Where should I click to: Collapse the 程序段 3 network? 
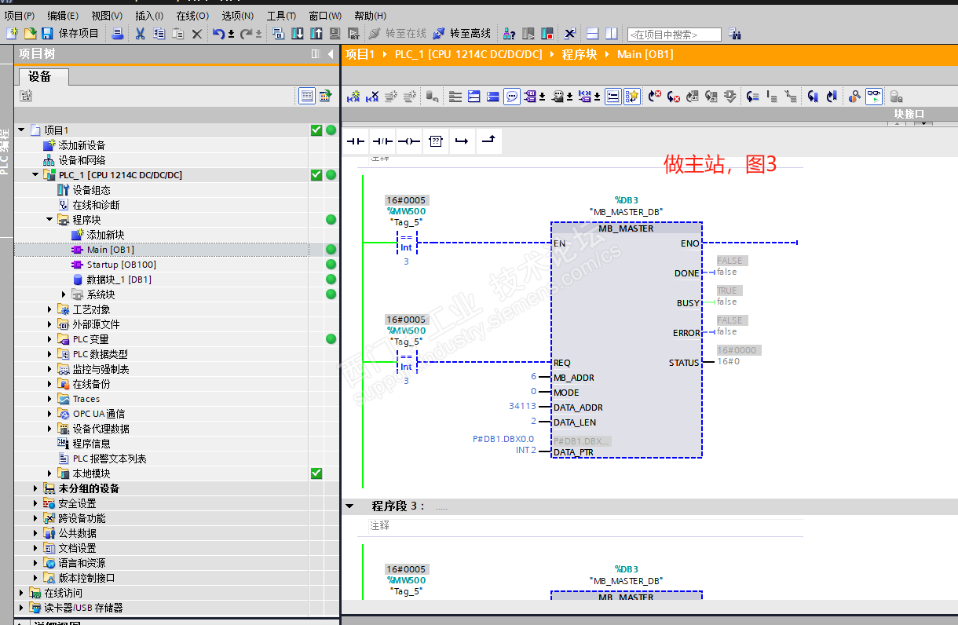tap(349, 506)
